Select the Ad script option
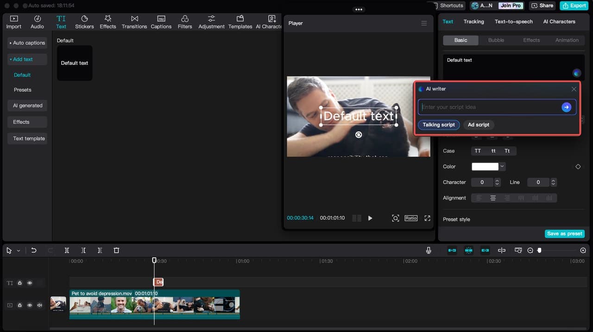 [478, 125]
